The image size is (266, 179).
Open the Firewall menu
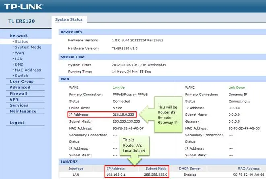19,93
